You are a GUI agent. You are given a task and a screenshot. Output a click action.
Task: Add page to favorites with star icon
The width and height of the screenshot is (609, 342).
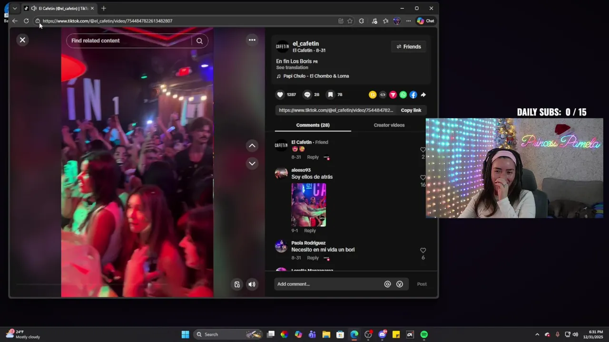350,21
